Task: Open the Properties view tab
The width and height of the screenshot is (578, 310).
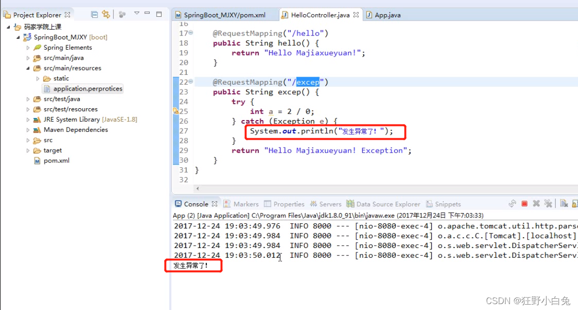Action: (x=284, y=204)
